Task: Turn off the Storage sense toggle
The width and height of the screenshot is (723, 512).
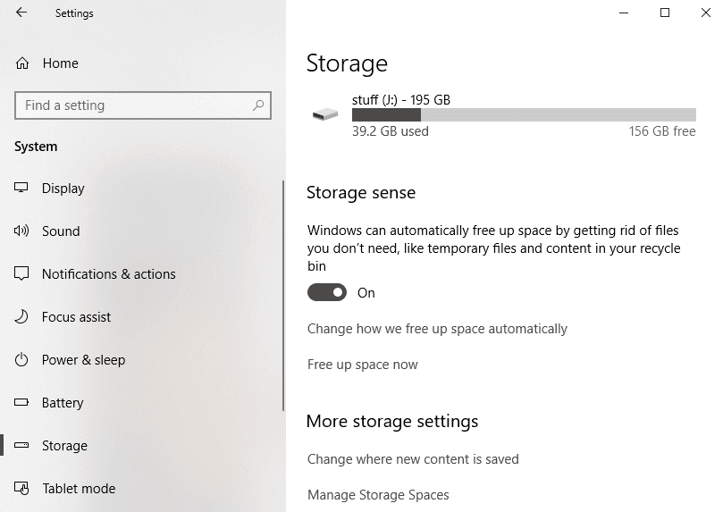Action: (x=327, y=293)
